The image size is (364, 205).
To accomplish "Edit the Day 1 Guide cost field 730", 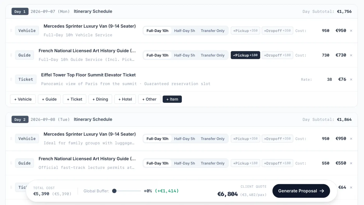I will pyautogui.click(x=319, y=55).
